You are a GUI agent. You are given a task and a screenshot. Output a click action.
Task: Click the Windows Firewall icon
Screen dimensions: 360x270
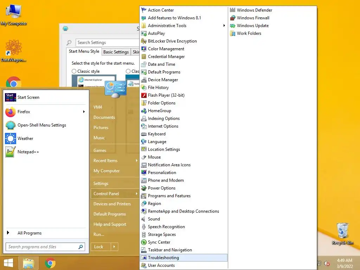[233, 18]
